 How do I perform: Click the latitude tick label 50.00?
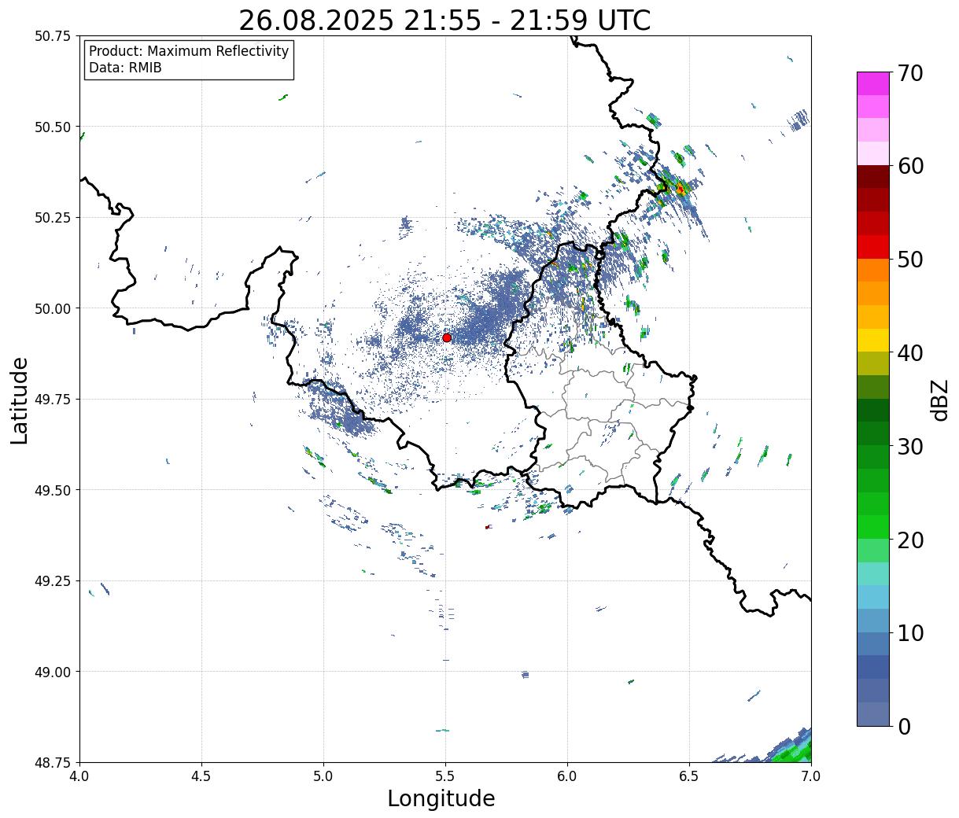[x=53, y=308]
